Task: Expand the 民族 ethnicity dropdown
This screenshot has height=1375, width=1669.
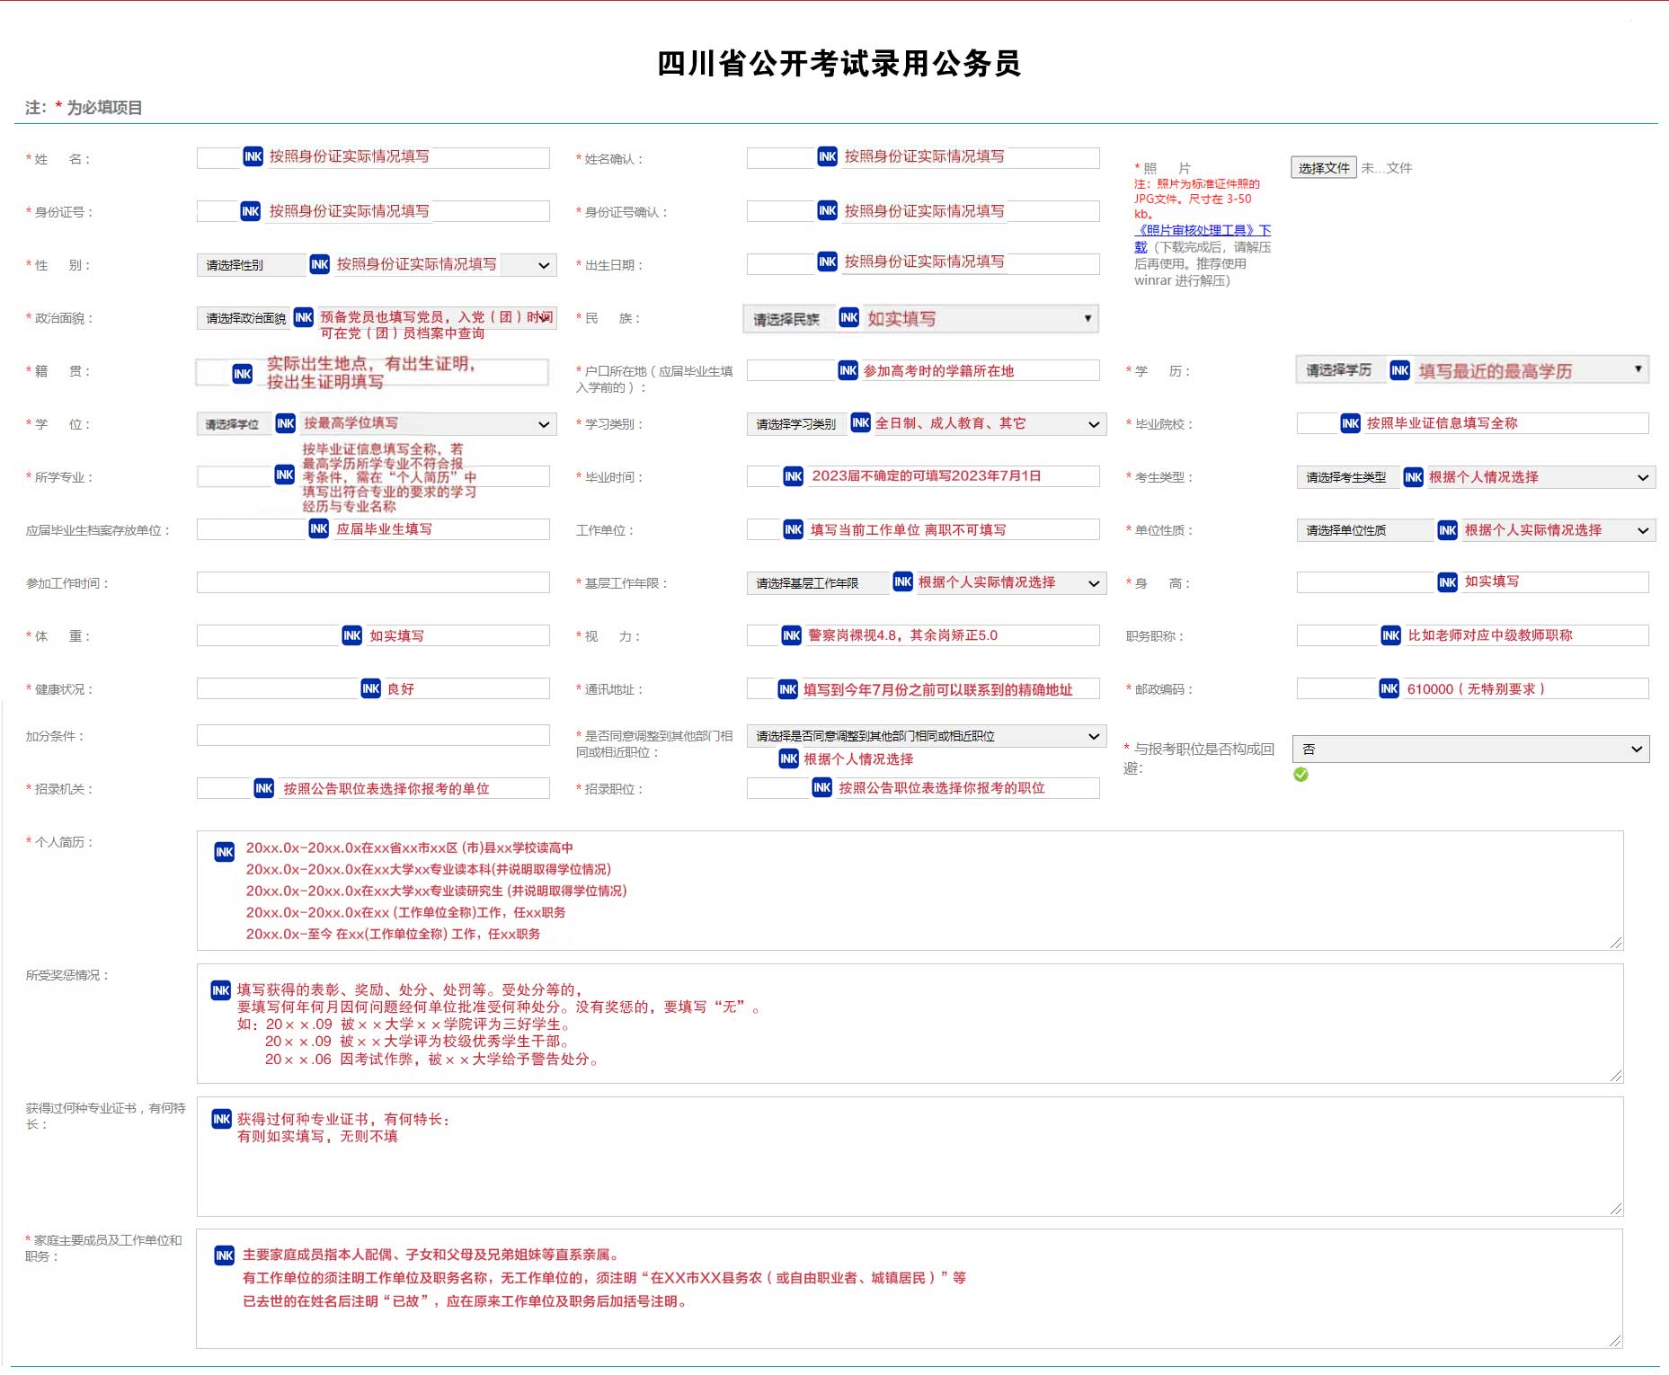Action: (1087, 318)
